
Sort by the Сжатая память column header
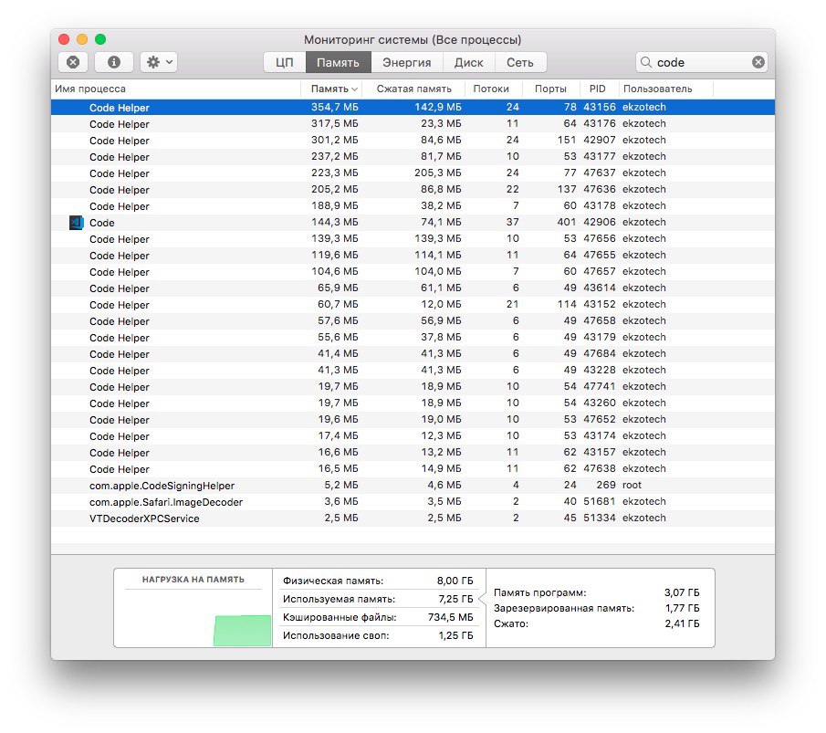(414, 89)
